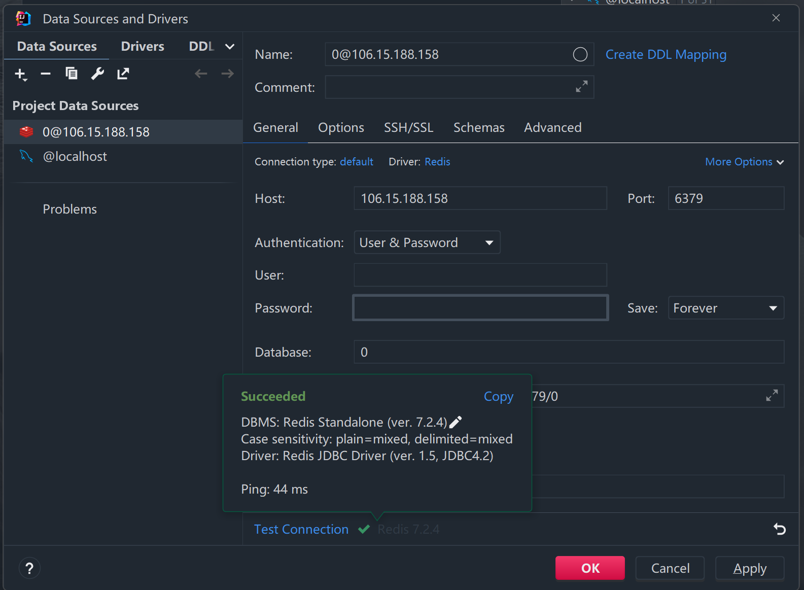The width and height of the screenshot is (804, 590).
Task: Expand the Comment field with arrows icon
Action: (581, 87)
